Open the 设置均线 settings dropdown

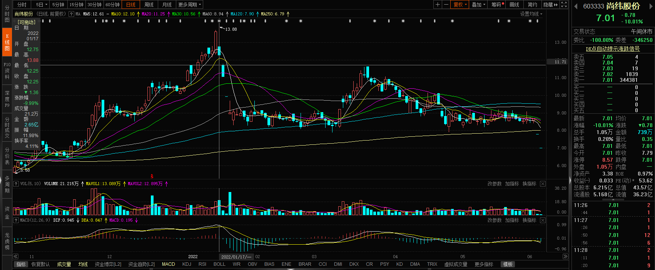point(531,14)
